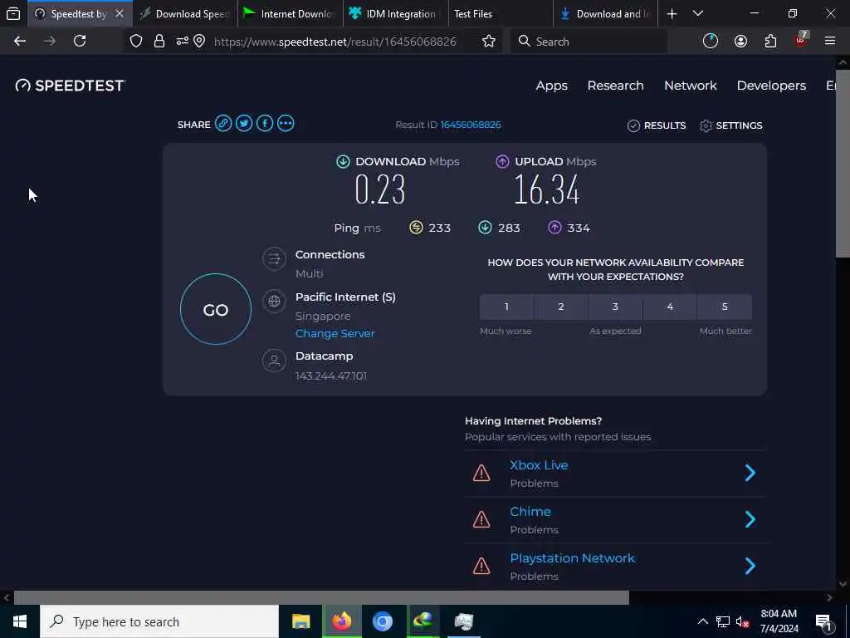The width and height of the screenshot is (850, 638).
Task: Open more share options ellipsis icon
Action: (x=286, y=124)
